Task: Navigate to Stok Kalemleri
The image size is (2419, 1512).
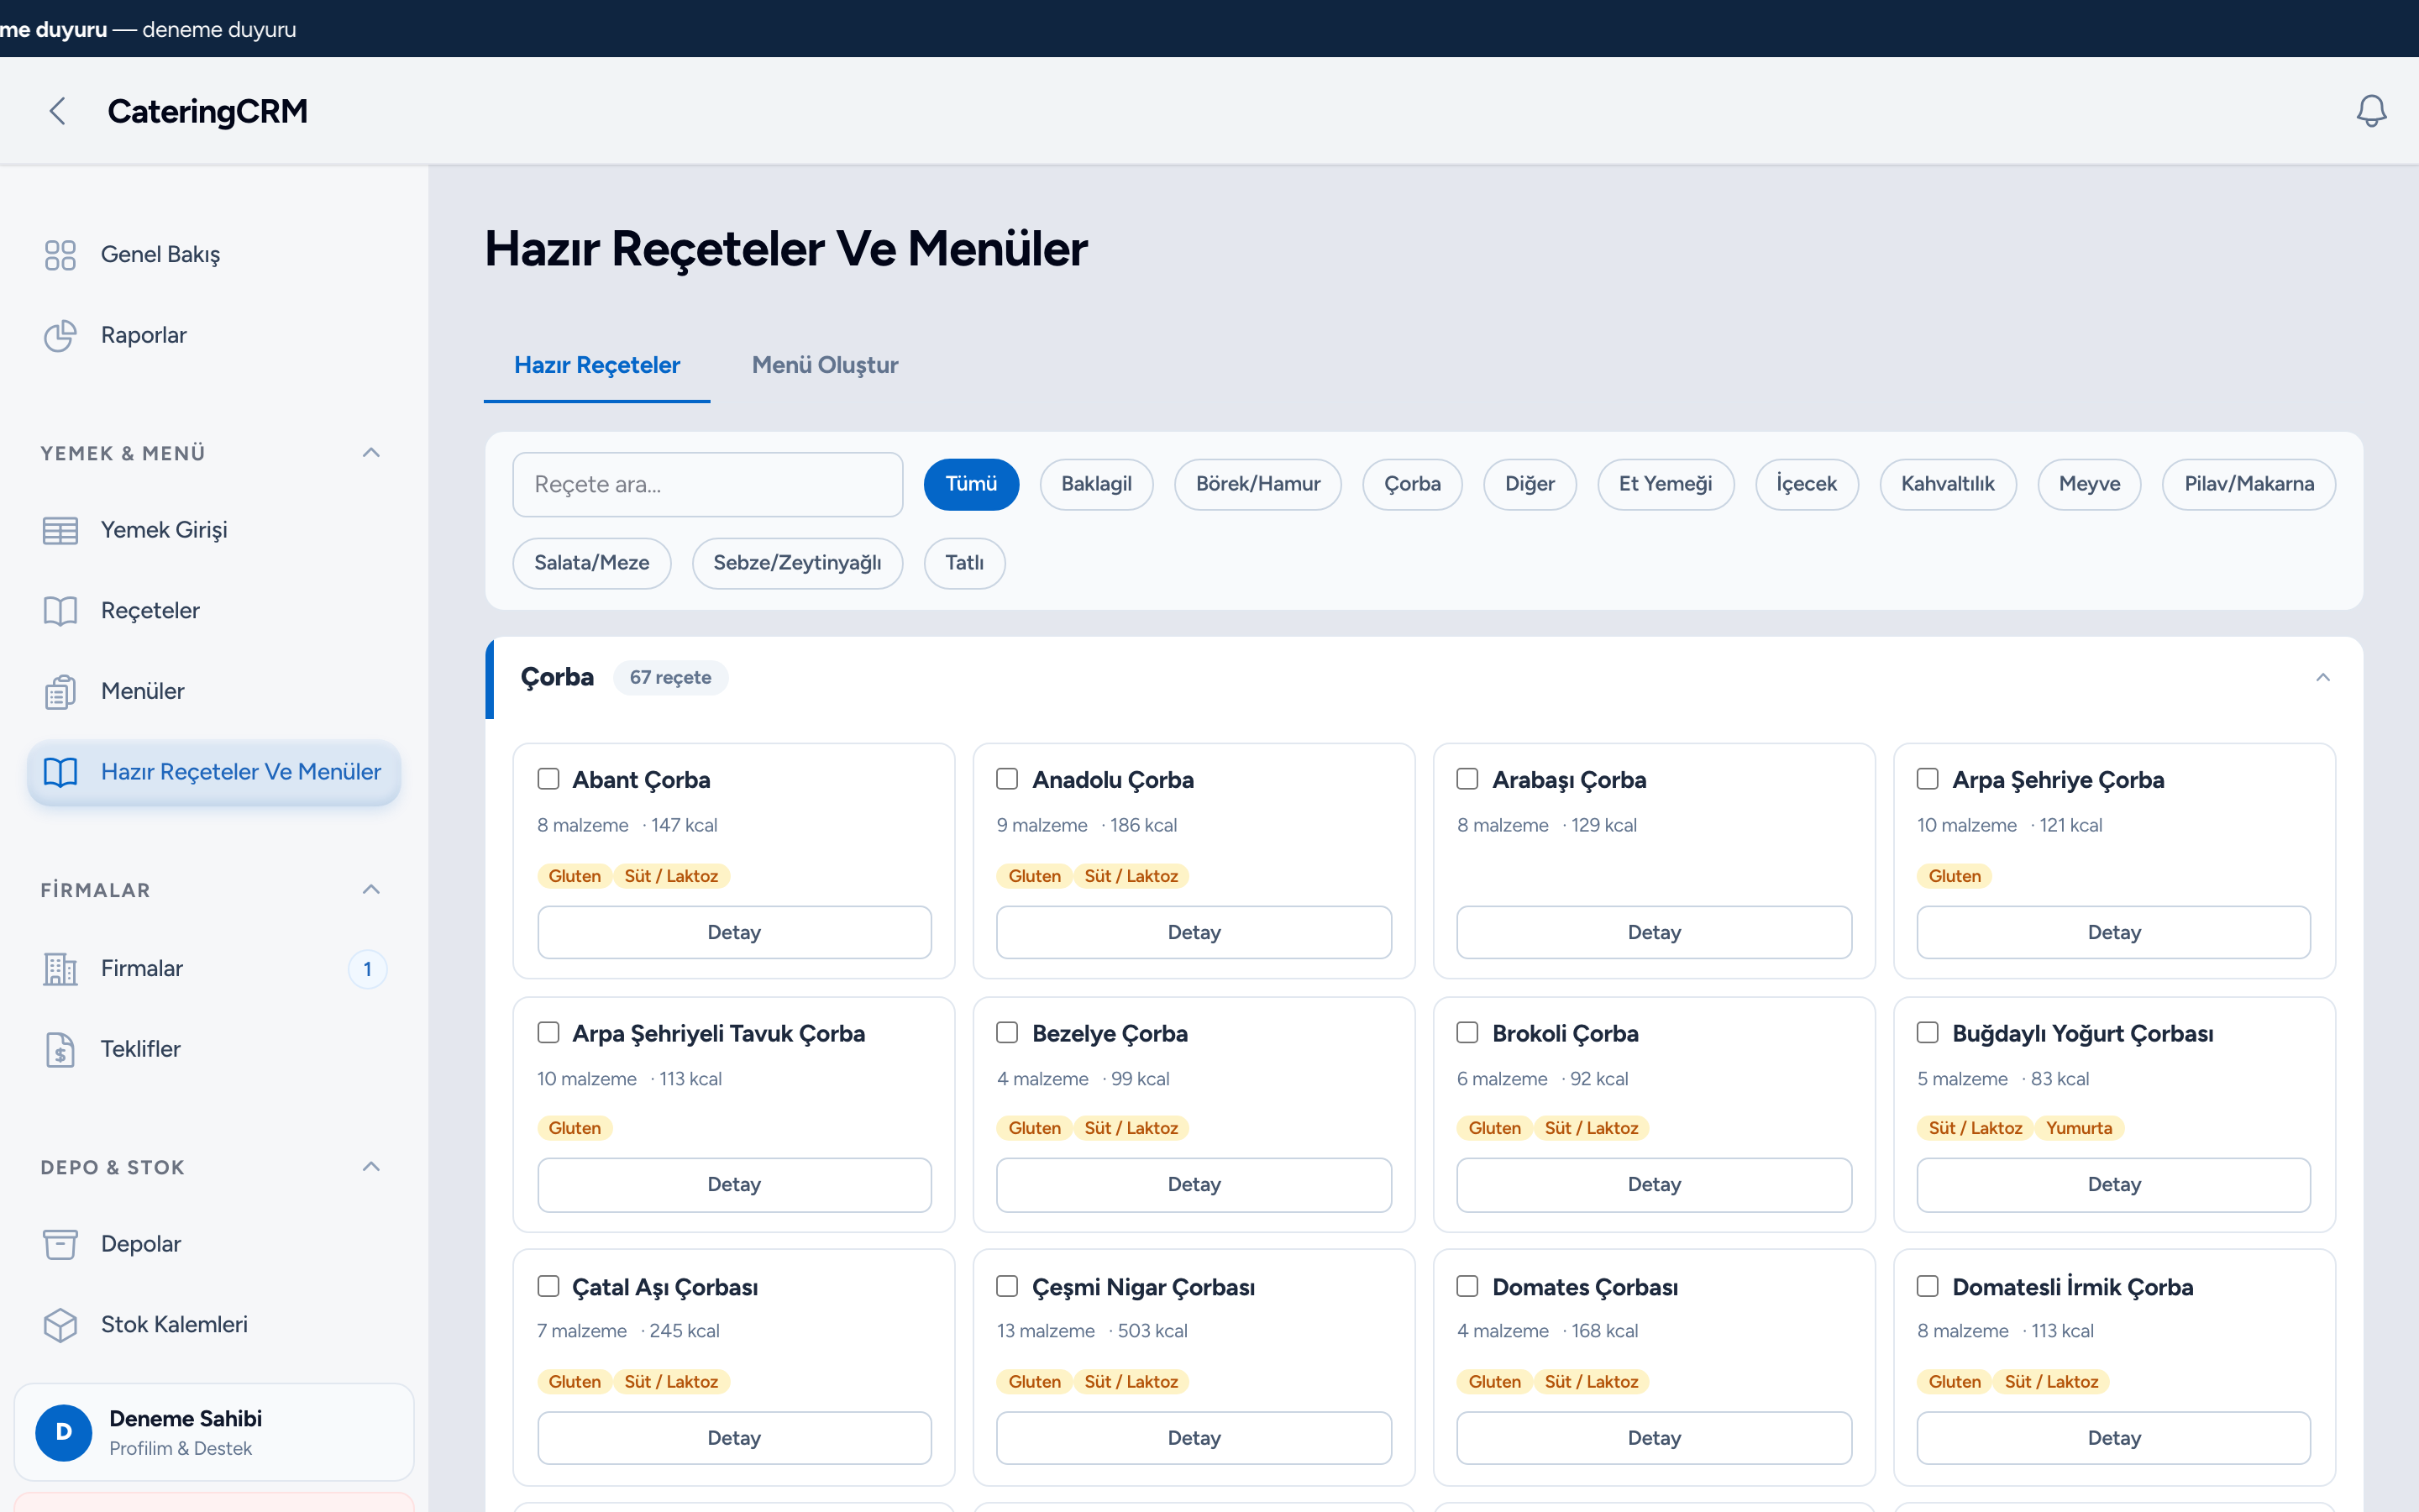Action: [x=214, y=1326]
